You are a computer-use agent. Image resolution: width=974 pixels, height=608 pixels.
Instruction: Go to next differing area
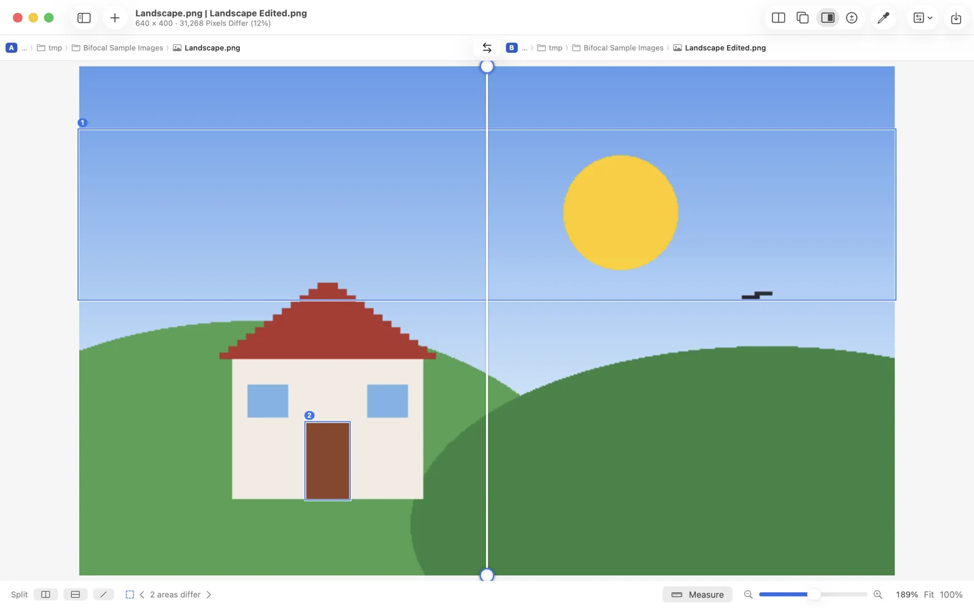(209, 595)
